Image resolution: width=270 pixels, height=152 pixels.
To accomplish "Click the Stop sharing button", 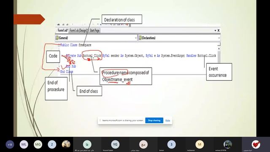I will coord(154,120).
